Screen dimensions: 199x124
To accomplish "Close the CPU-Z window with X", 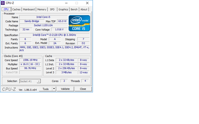I will [87, 3].
